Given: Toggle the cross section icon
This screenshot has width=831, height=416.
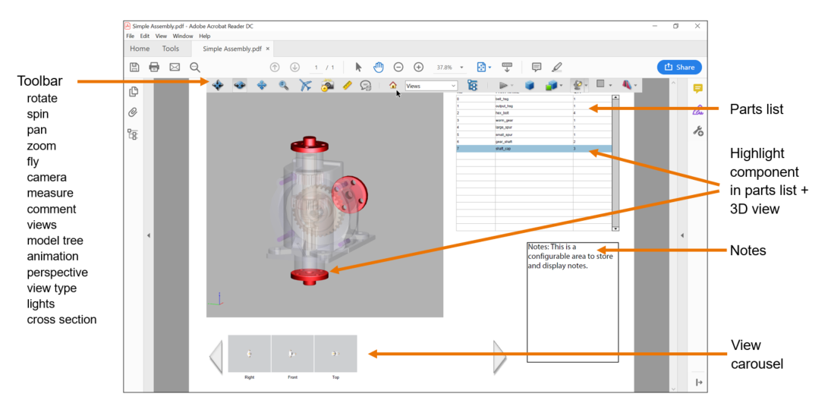Looking at the screenshot, I should [x=626, y=85].
